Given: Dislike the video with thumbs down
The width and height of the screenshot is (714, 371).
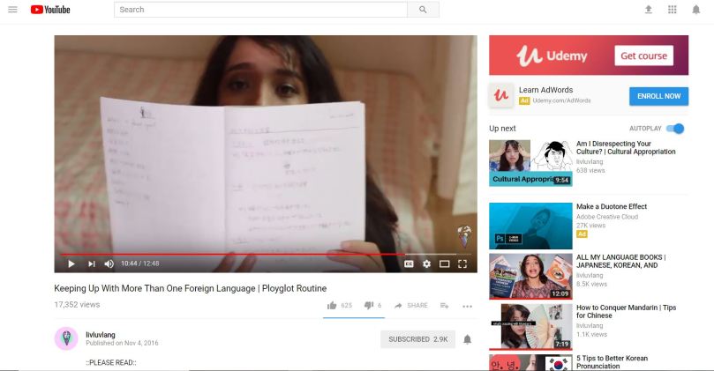Looking at the screenshot, I should pyautogui.click(x=369, y=306).
